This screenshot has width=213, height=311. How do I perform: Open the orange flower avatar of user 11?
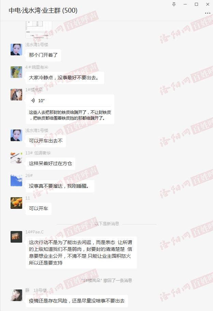pyautogui.click(x=16, y=203)
